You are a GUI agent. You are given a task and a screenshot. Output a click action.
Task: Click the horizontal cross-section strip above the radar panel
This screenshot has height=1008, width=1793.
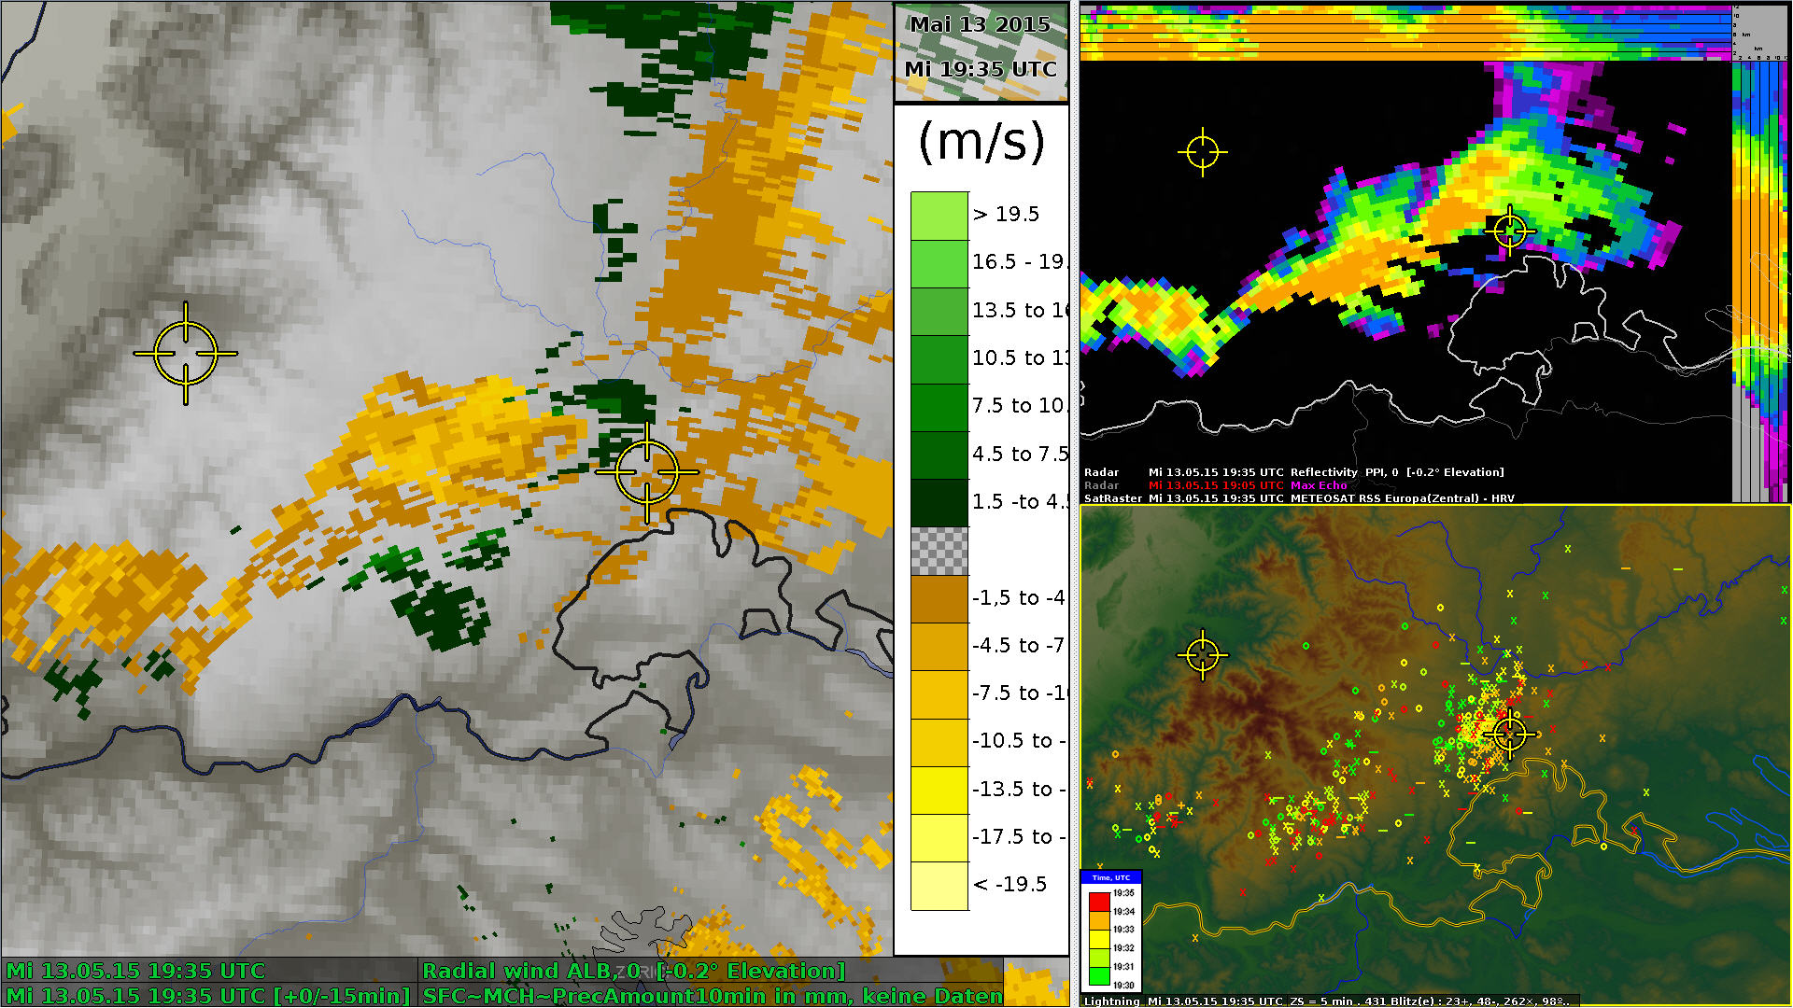coord(1405,32)
